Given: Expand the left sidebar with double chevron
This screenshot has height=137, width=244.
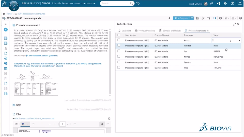Looking at the screenshot, I should pyautogui.click(x=6, y=24).
